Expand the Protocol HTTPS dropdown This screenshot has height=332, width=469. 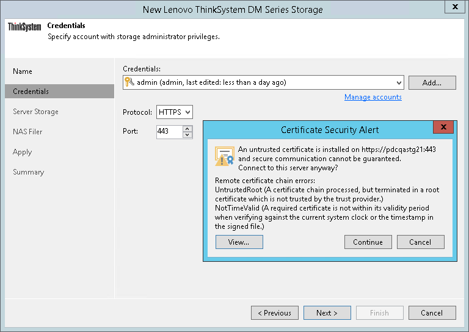(187, 112)
